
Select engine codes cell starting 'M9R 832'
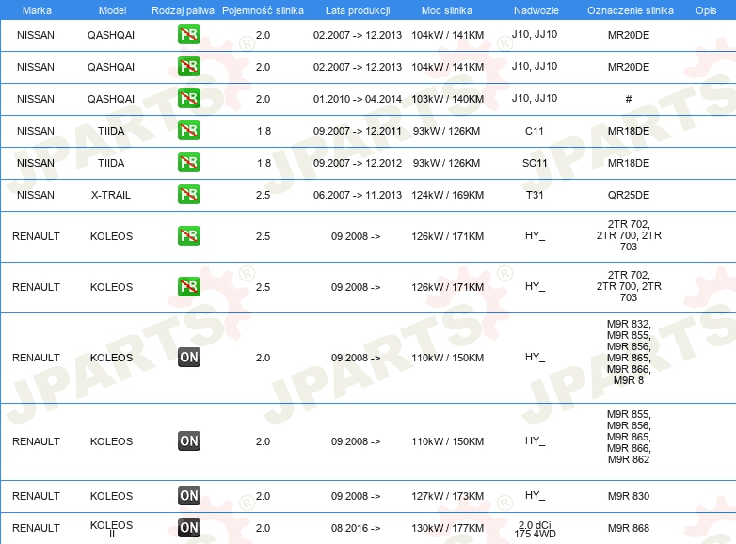pyautogui.click(x=629, y=352)
